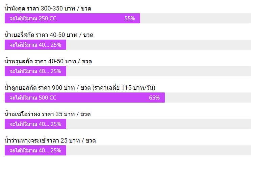Select the น้ำลูกยอสกัด 900 บาท heading
Viewport: 256px width, 170px height.
coord(80,88)
